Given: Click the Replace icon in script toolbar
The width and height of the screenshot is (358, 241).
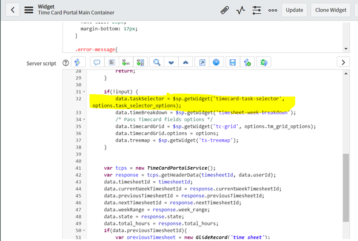Looking at the screenshot, I should [126, 62].
